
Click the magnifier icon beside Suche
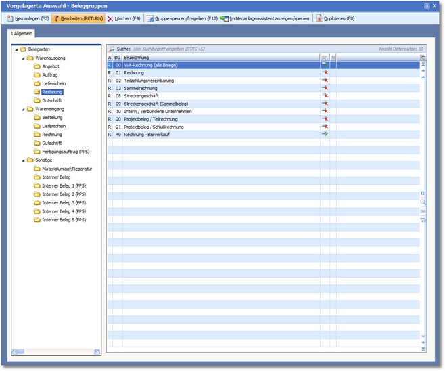pos(112,49)
